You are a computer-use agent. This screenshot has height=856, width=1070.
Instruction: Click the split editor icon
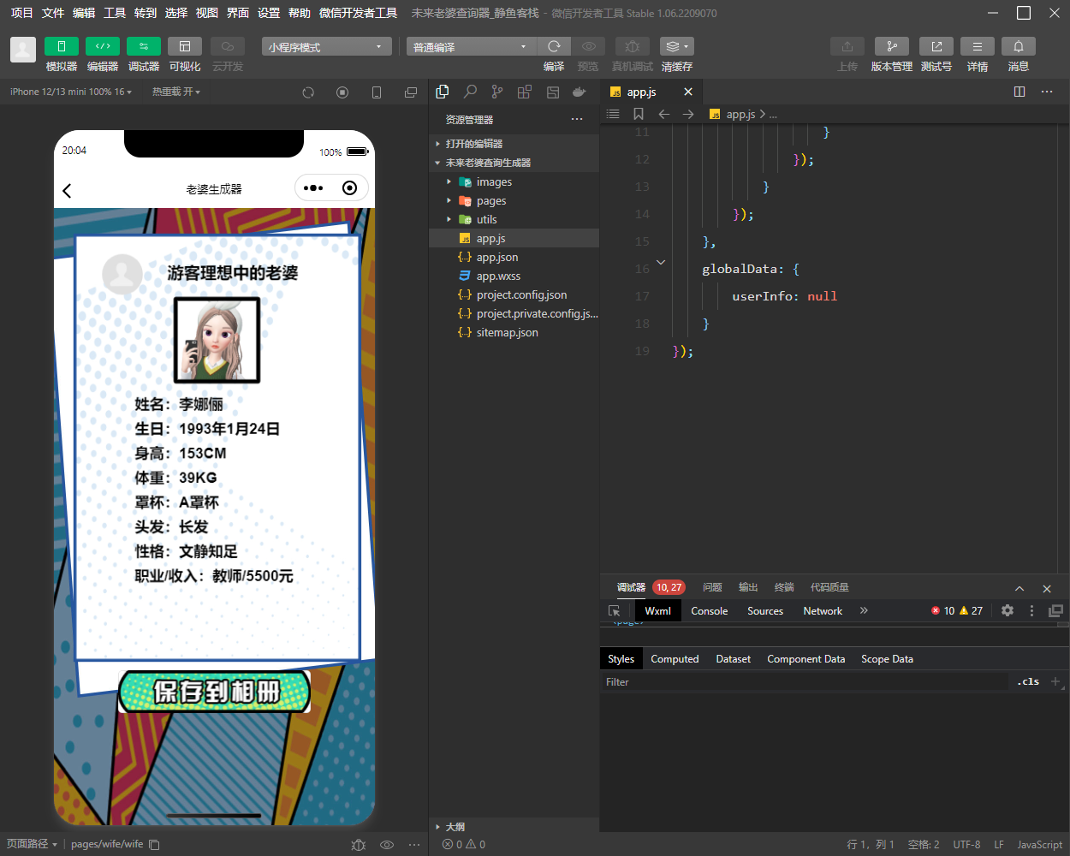[1019, 92]
